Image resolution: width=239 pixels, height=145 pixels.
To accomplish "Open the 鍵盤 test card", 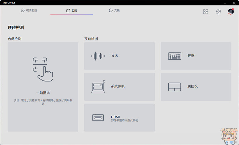I will (x=196, y=56).
